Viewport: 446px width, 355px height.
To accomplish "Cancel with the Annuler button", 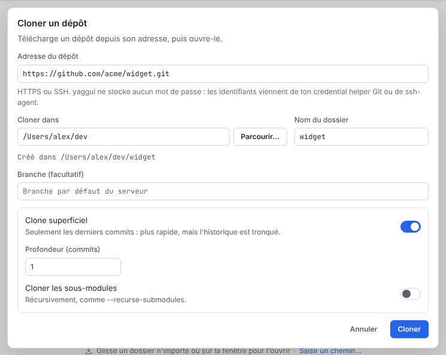I will pos(363,329).
